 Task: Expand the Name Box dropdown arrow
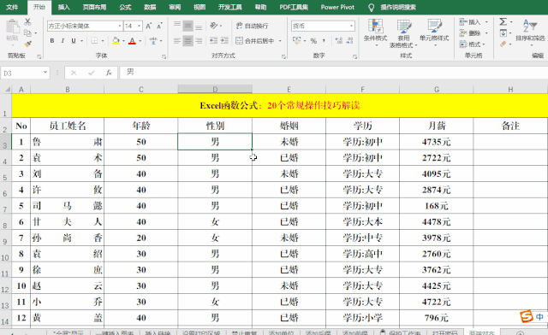click(45, 73)
